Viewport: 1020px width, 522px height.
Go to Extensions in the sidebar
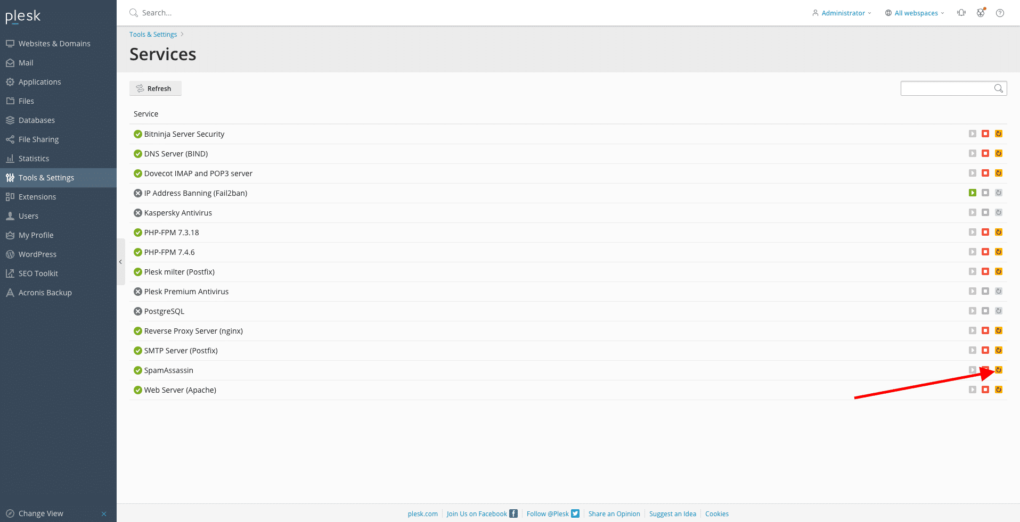coord(37,197)
